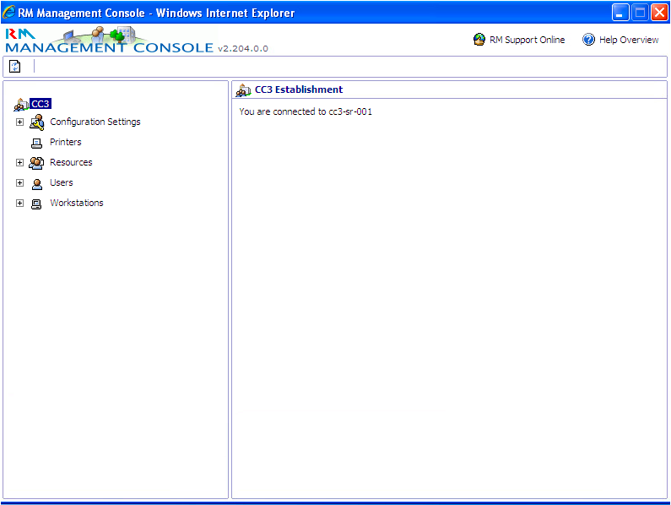Click the v2.204.0.0 version text
Screen dimensions: 671x505
[242, 48]
